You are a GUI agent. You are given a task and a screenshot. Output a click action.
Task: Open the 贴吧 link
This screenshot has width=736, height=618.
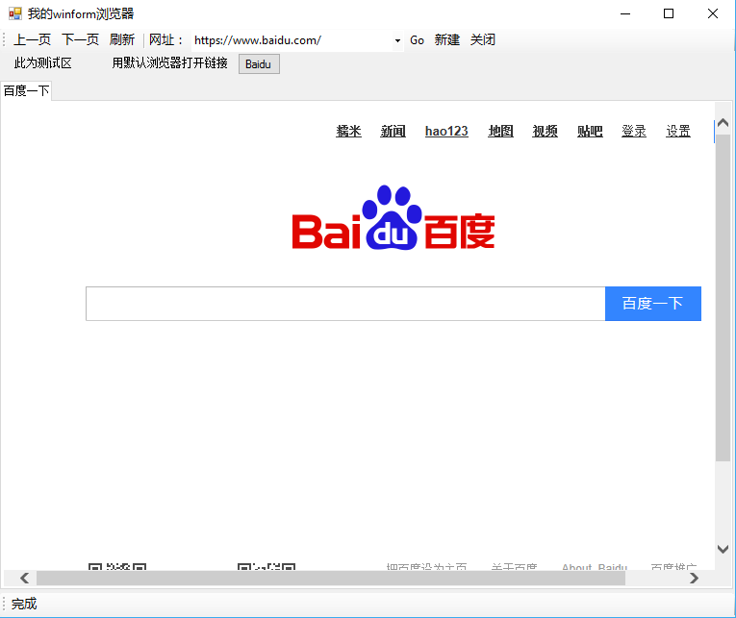pos(590,132)
